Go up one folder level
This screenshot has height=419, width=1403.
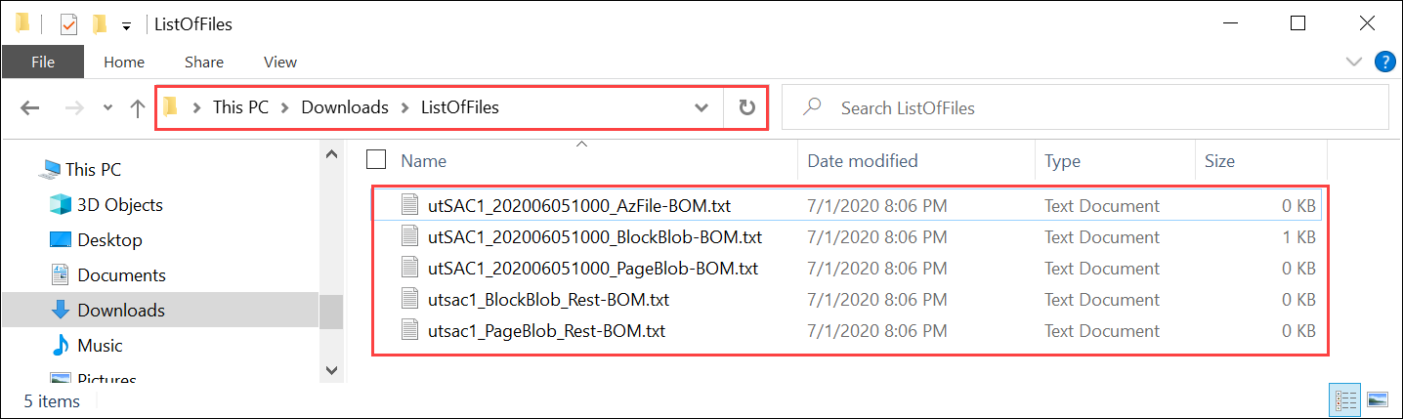[138, 108]
